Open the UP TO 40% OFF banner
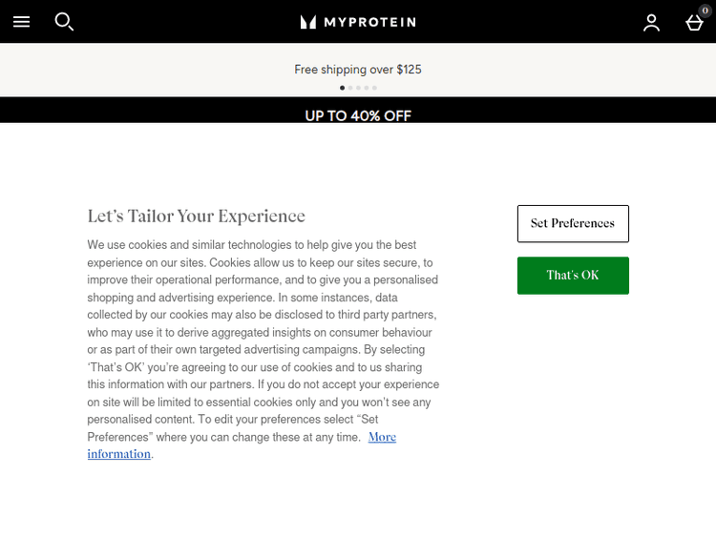716x537 pixels. tap(358, 115)
